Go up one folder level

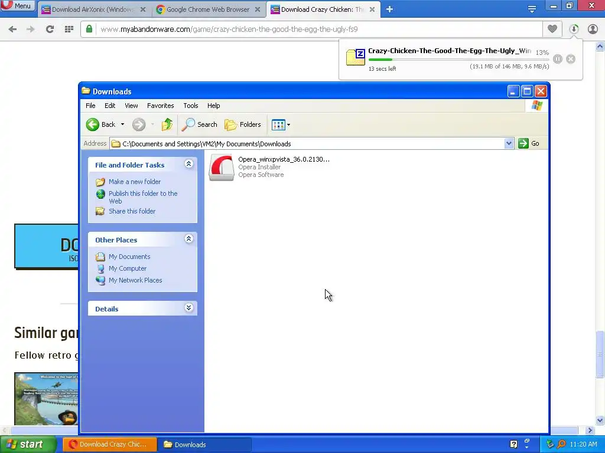(167, 124)
